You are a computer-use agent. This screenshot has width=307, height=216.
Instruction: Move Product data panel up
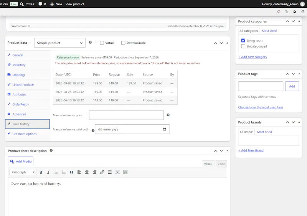216,43
